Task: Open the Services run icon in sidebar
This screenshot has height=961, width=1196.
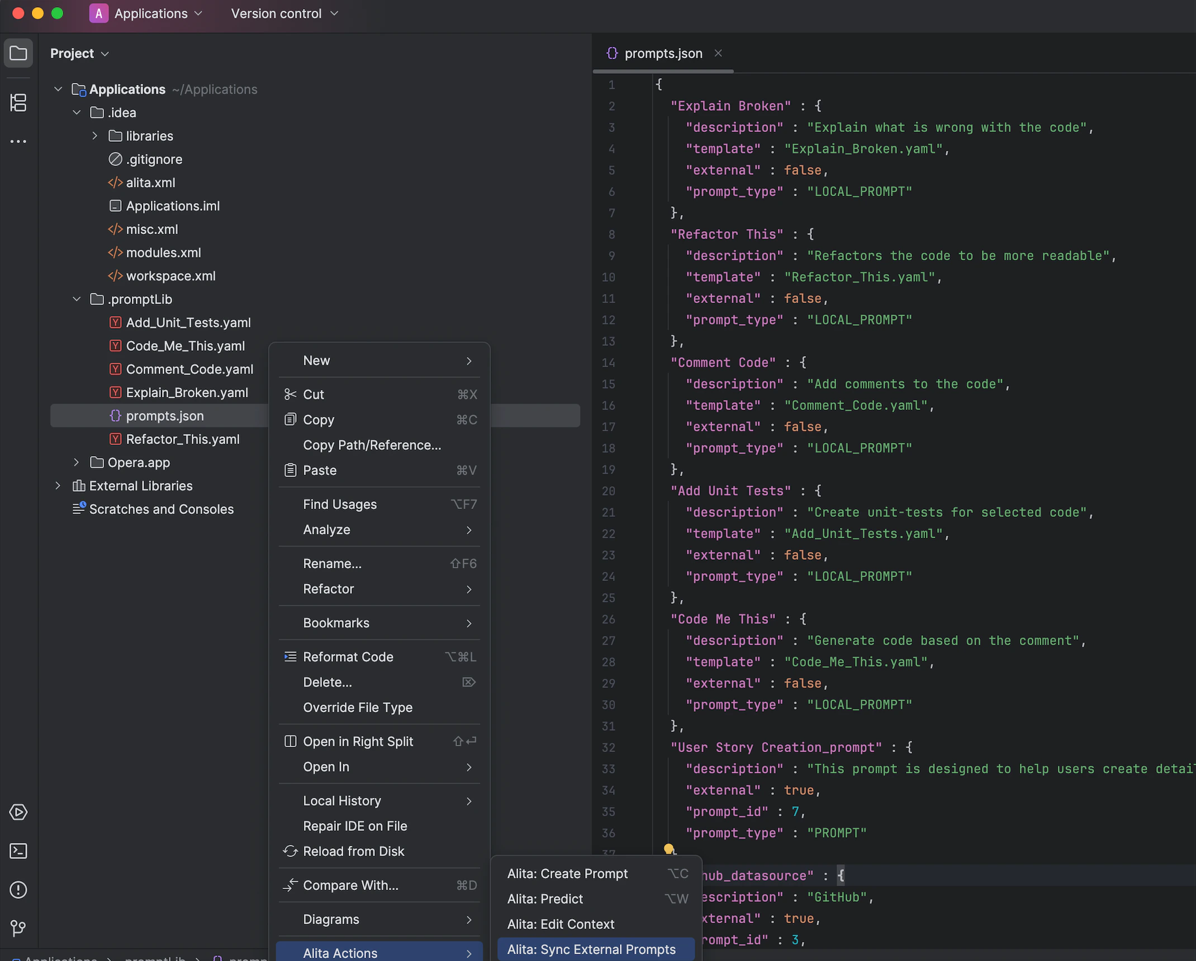Action: click(x=18, y=812)
